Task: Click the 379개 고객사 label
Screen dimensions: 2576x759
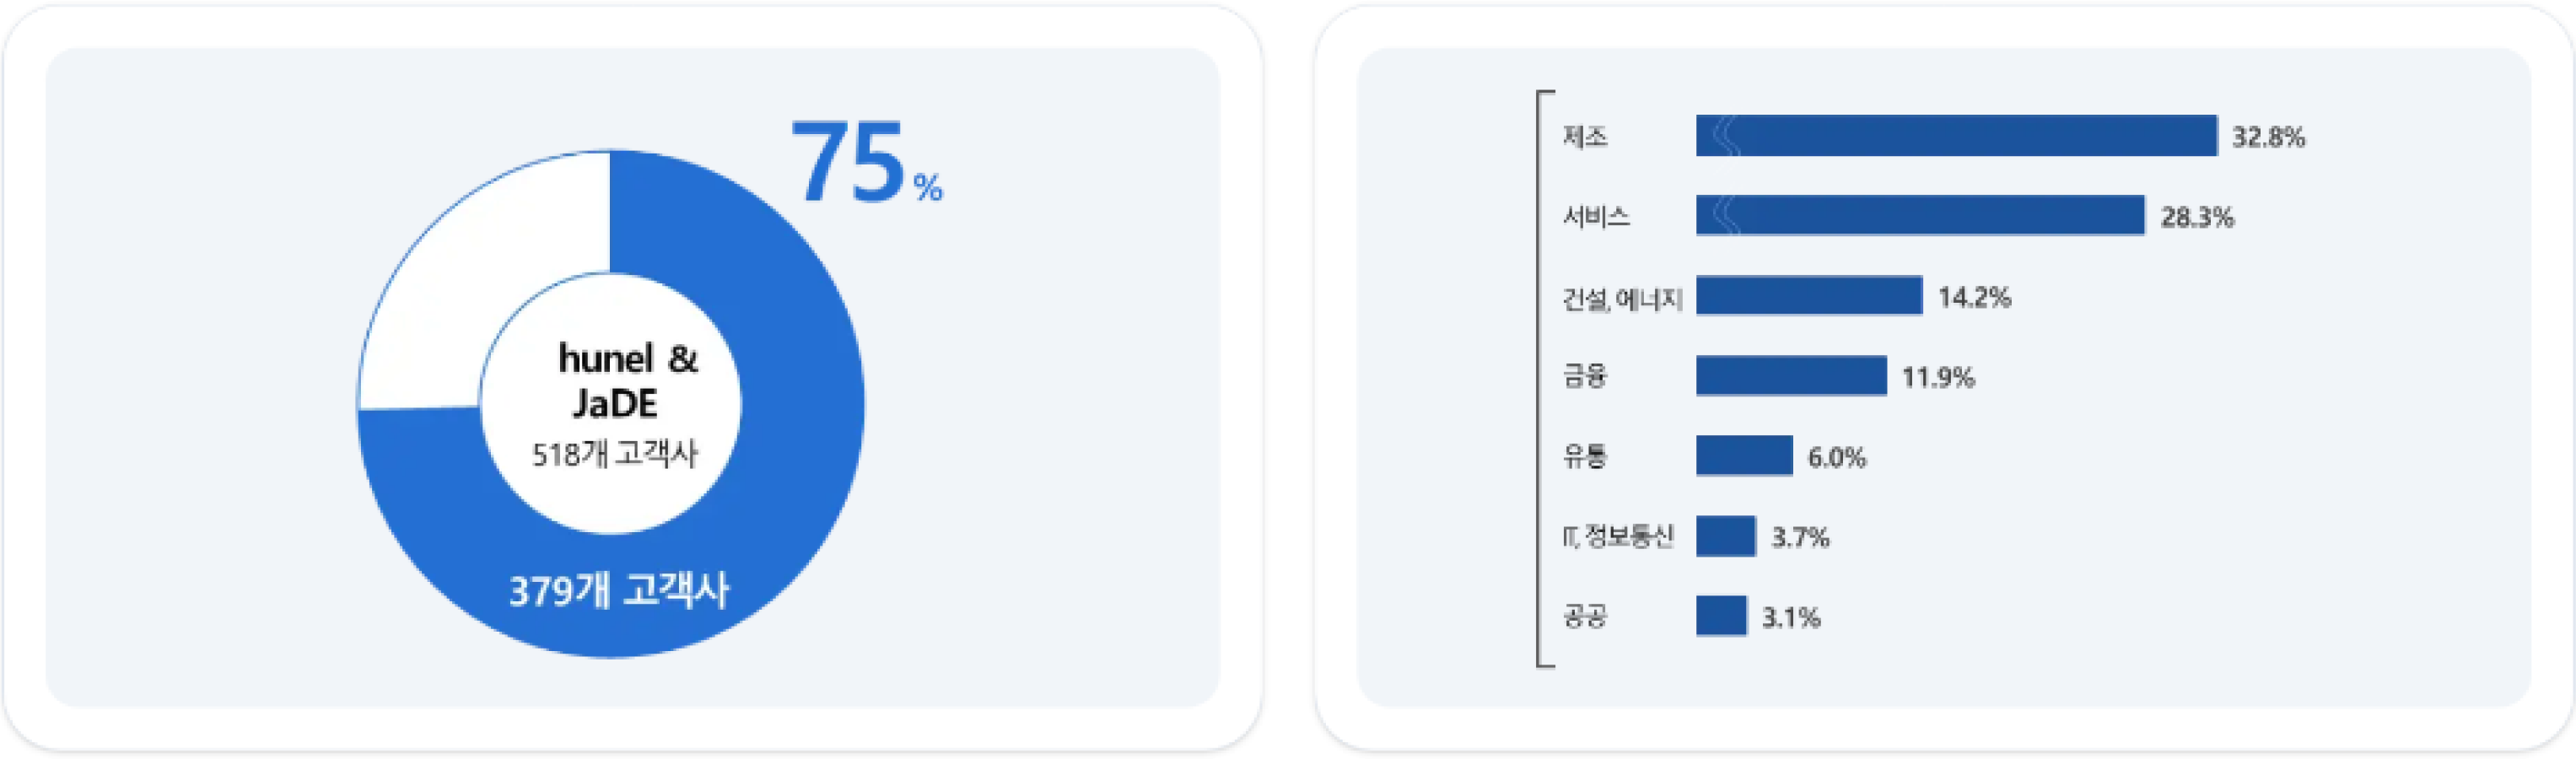Action: click(x=619, y=590)
